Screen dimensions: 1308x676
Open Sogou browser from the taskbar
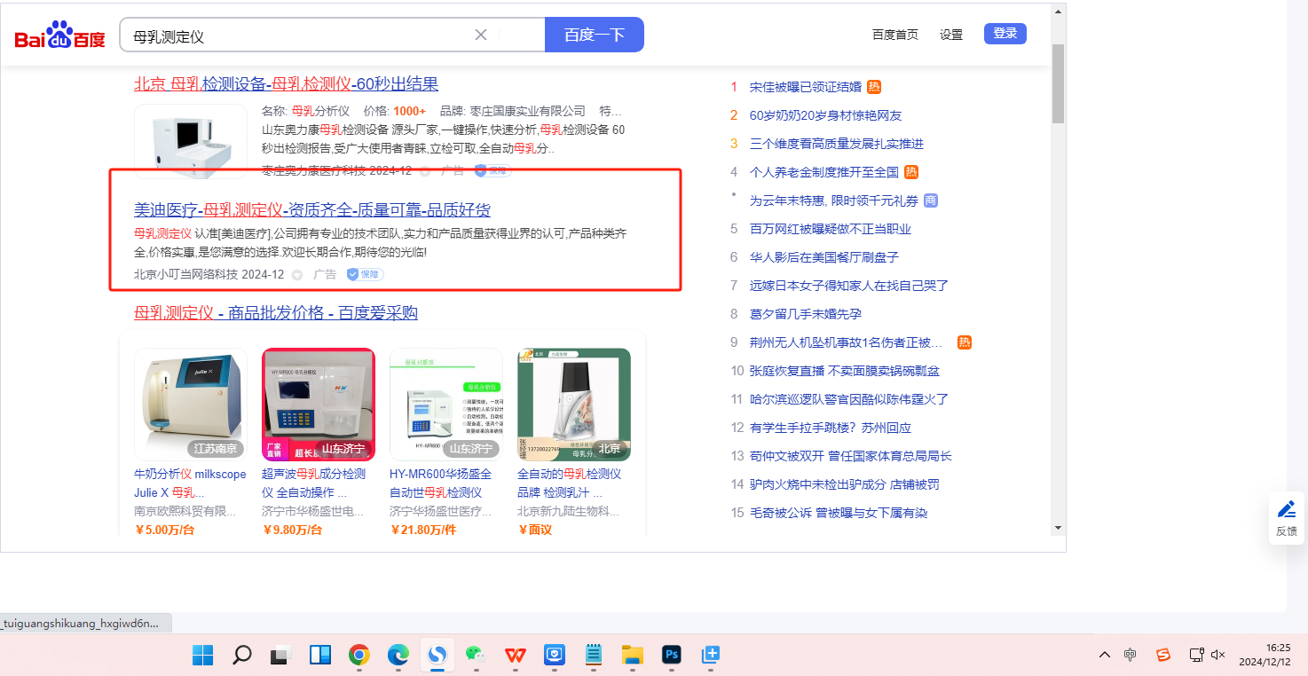437,656
